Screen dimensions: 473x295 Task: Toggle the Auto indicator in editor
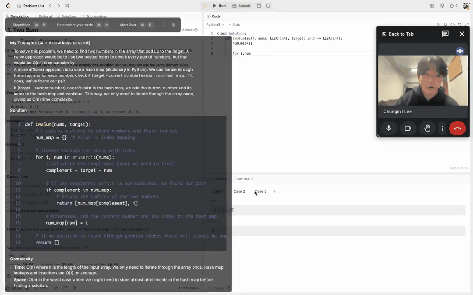234,24
